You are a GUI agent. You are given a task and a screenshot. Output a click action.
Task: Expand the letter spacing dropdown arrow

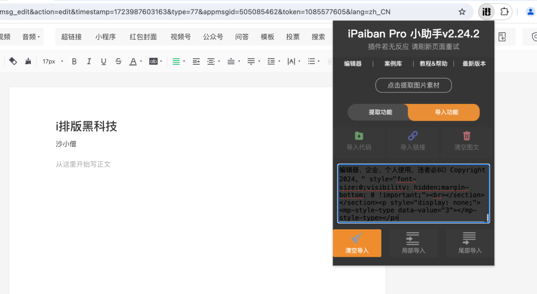coord(300,62)
